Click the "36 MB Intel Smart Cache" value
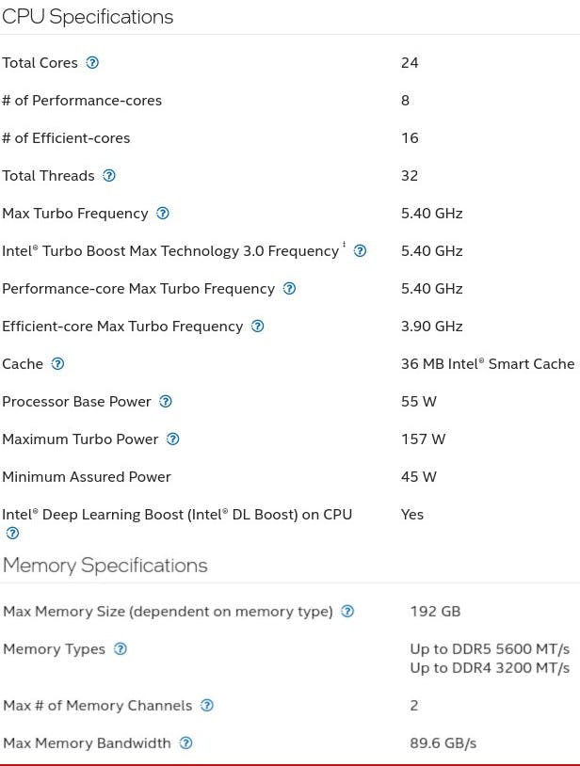This screenshot has height=766, width=580. point(487,364)
